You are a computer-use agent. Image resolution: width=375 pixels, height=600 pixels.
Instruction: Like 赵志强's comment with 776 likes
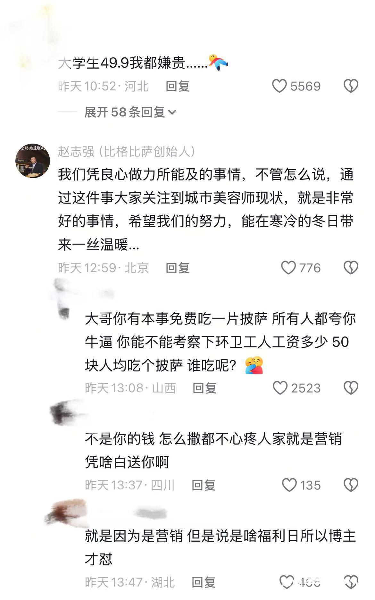(288, 268)
